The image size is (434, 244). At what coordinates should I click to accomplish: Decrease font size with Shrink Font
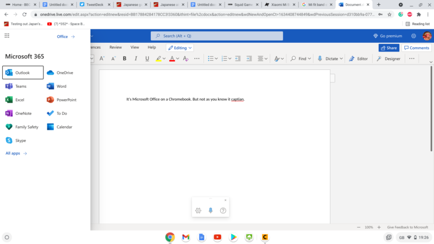point(113,59)
